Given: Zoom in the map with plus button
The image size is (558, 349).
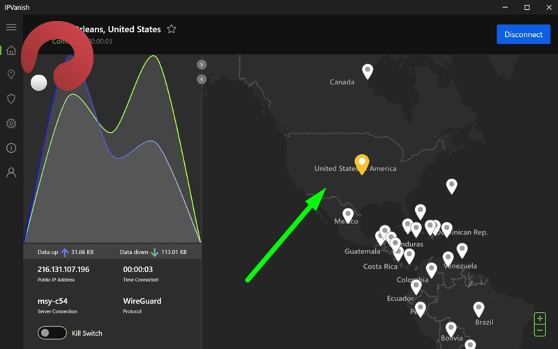Looking at the screenshot, I should (x=540, y=319).
